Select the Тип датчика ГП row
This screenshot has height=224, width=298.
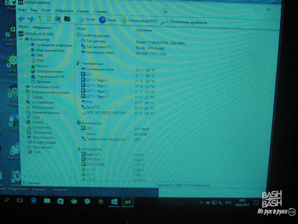click(123, 47)
